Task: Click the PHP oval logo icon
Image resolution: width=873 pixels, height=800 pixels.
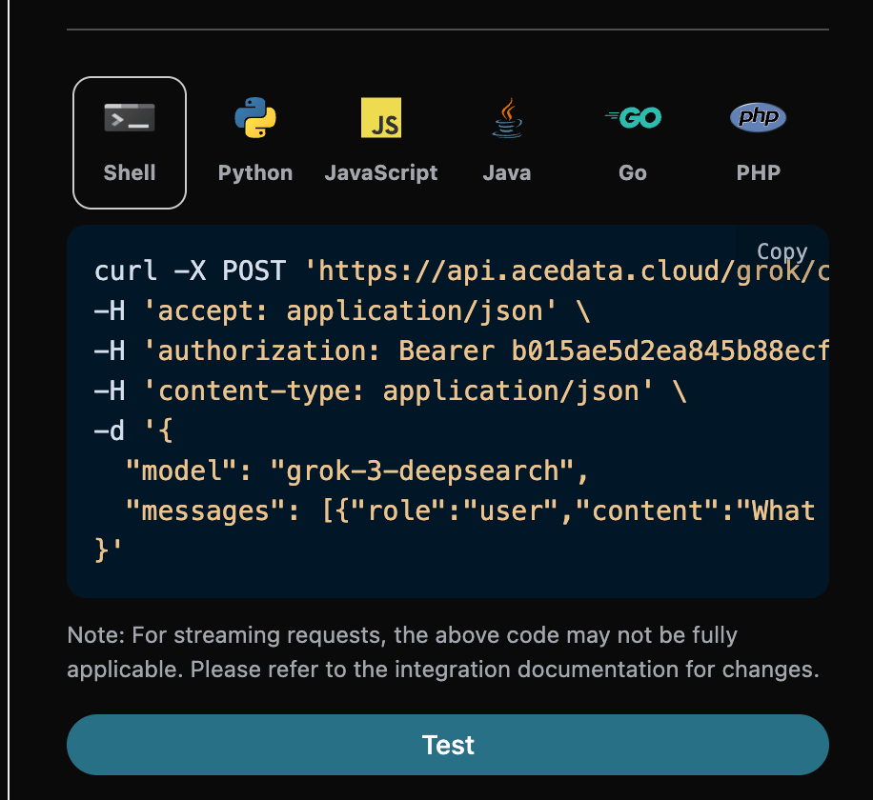Action: [x=759, y=118]
